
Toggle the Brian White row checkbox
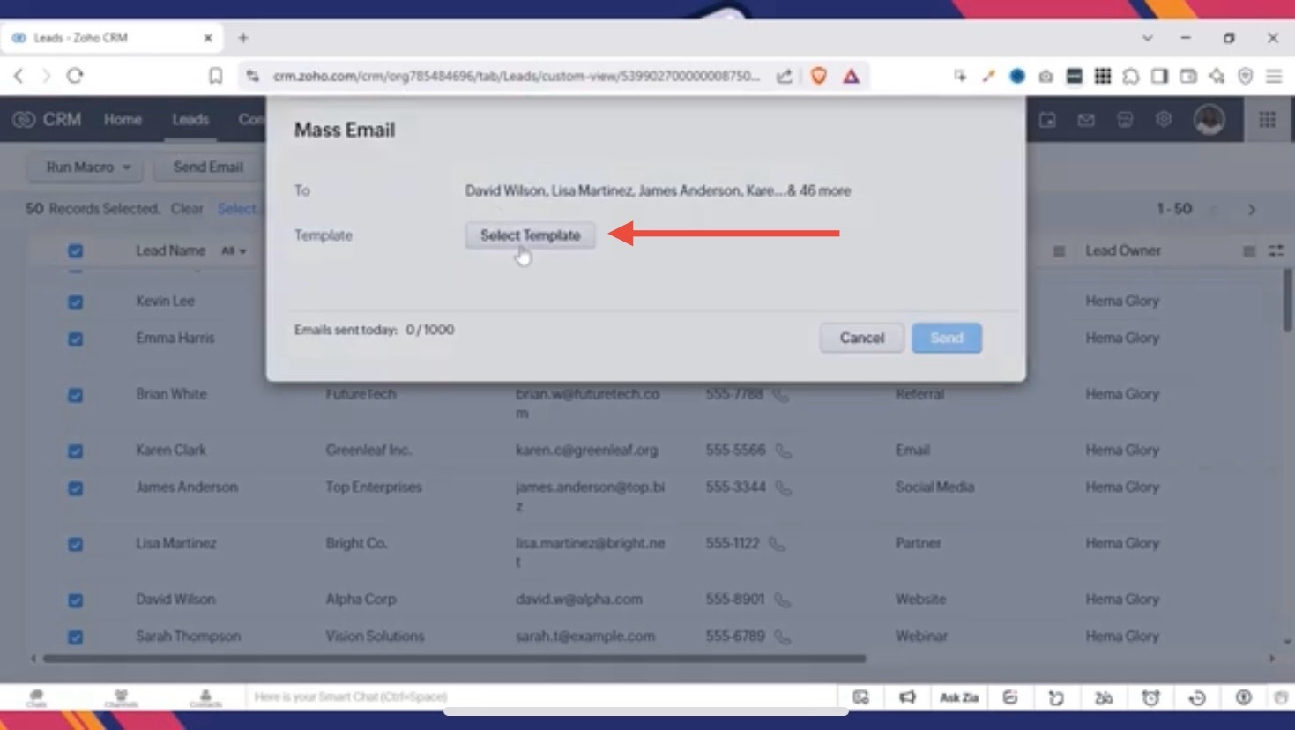click(76, 395)
